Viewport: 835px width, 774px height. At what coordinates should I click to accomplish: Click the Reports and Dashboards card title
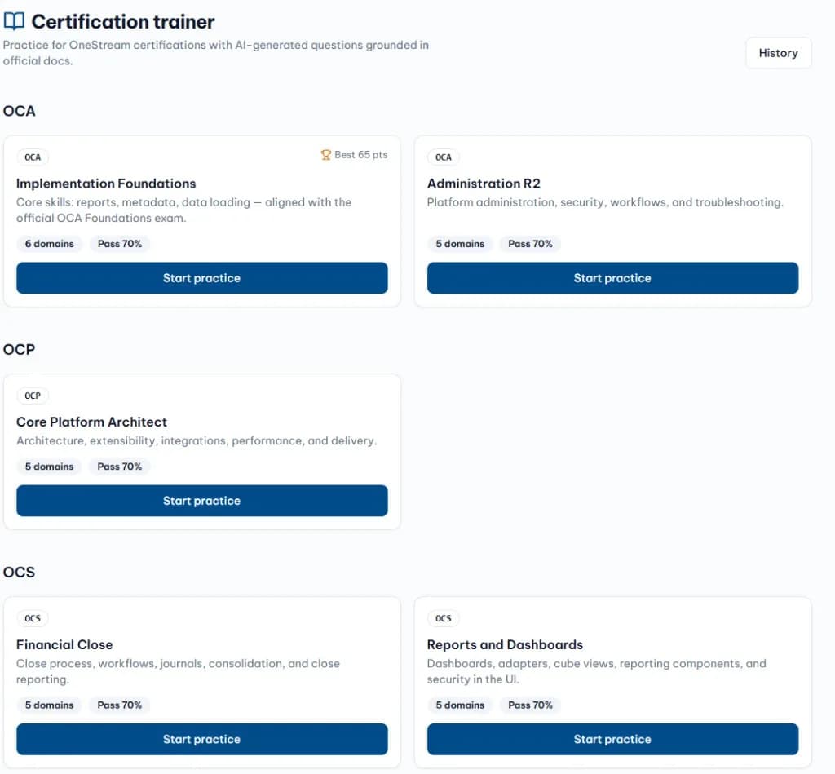505,644
